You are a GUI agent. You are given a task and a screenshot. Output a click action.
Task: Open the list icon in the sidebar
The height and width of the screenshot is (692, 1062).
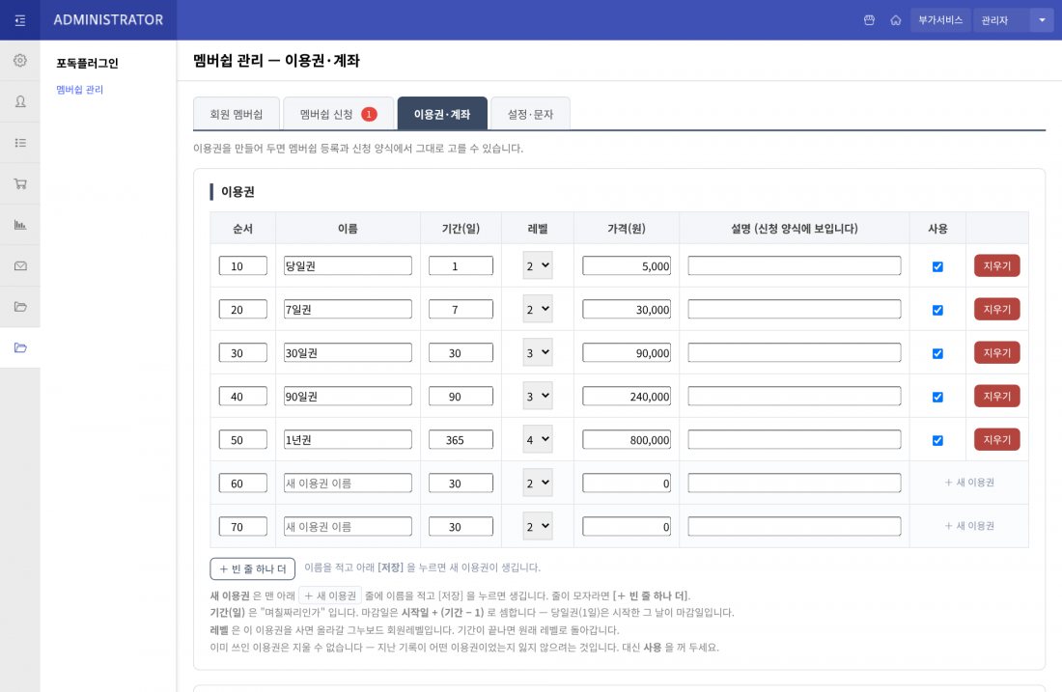coord(20,143)
